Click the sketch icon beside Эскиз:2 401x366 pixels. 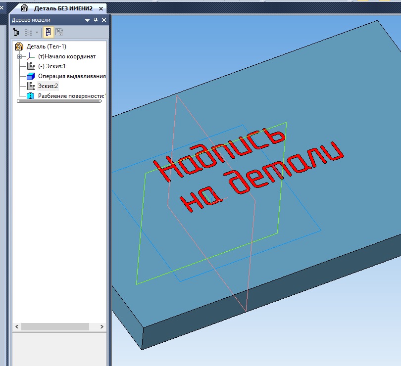click(x=31, y=86)
